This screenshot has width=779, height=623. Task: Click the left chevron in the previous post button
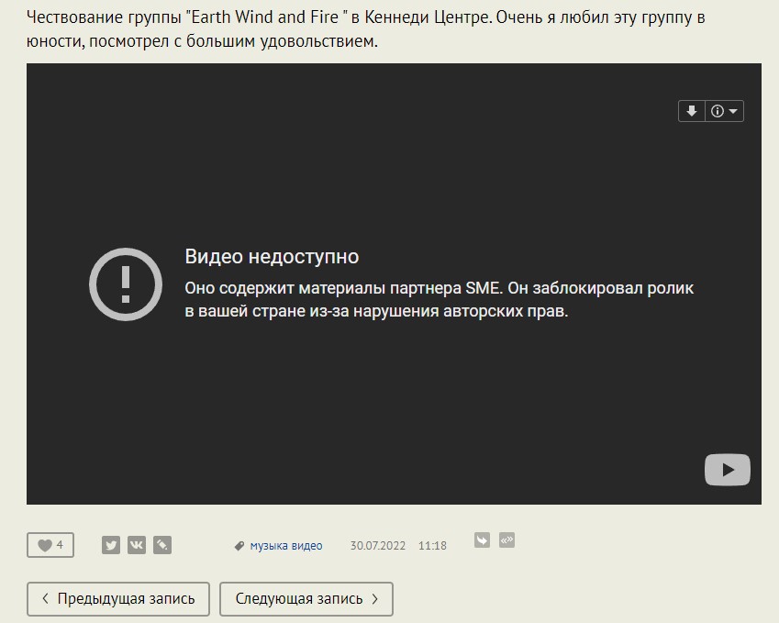coord(45,599)
